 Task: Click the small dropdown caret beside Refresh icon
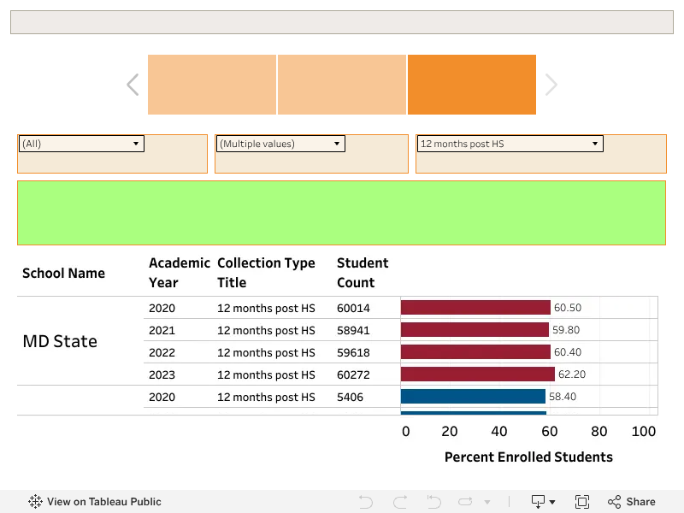tap(487, 502)
